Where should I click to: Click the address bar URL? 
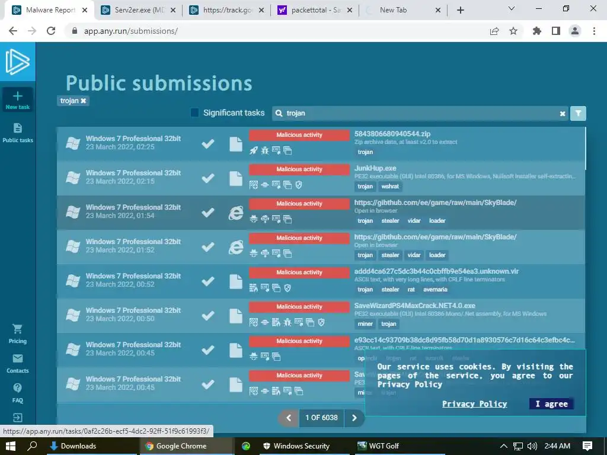(131, 31)
